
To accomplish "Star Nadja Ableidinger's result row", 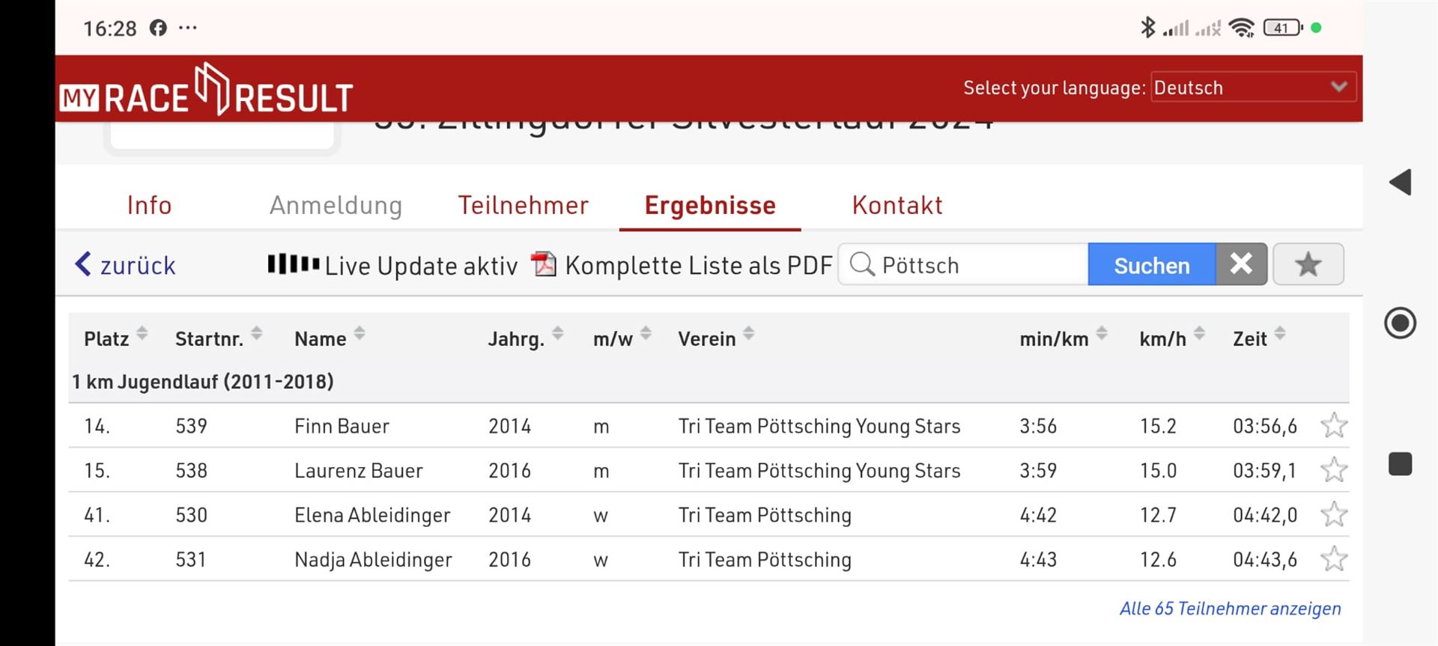I will pos(1334,558).
